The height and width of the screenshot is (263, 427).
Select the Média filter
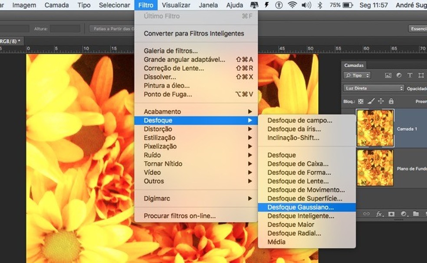(x=307, y=242)
